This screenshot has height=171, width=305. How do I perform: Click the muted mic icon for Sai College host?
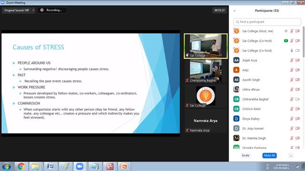coord(292,31)
